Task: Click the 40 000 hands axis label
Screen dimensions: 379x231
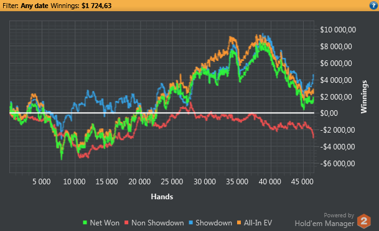Action: click(x=270, y=182)
